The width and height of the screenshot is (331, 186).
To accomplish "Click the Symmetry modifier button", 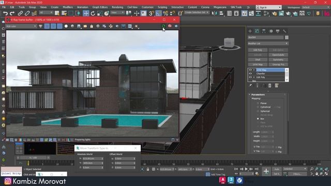I will (278, 60).
